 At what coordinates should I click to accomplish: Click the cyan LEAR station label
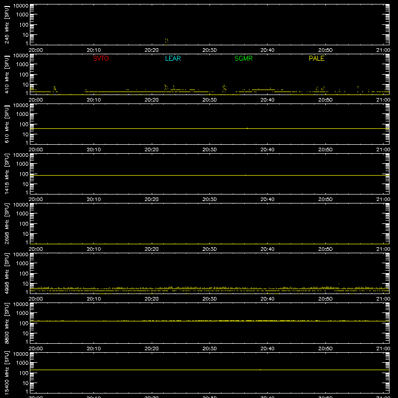pyautogui.click(x=173, y=58)
